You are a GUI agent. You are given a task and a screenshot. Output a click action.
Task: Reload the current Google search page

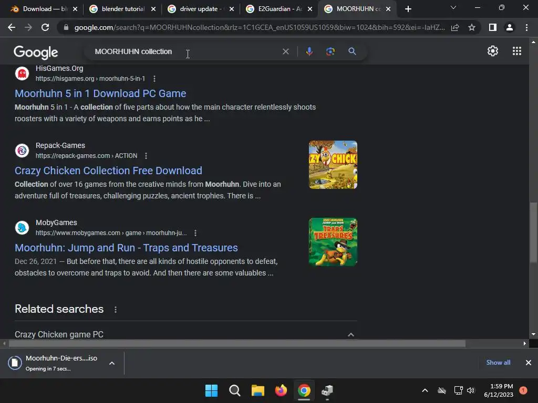tap(45, 27)
